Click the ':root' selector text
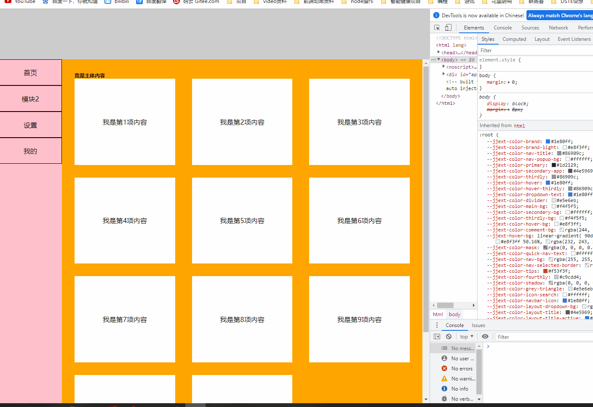Screen dimensions: 593x407 (487, 135)
